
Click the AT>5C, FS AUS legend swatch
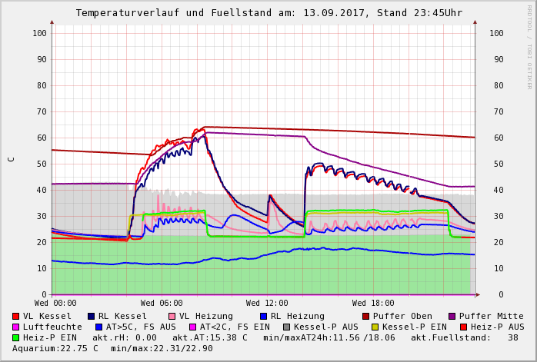99,327
